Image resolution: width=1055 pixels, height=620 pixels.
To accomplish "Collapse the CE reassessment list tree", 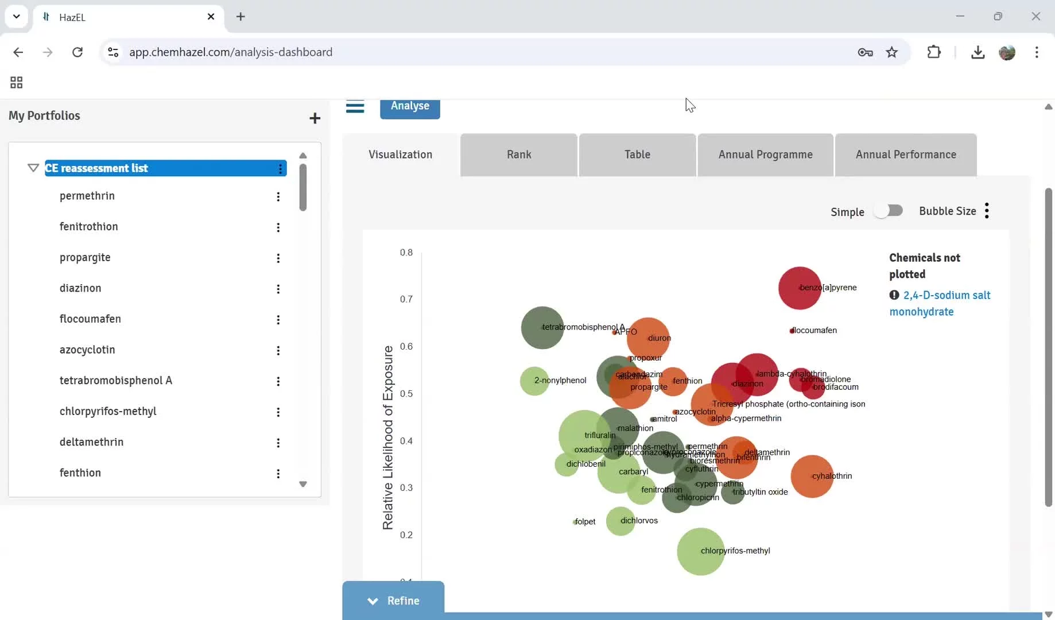I will (x=33, y=168).
